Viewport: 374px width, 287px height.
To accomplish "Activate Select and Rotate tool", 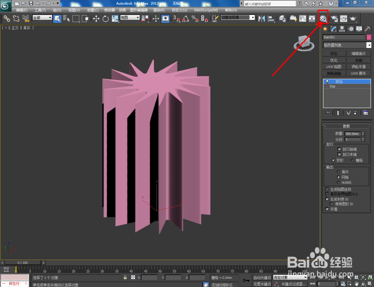I will pos(105,18).
